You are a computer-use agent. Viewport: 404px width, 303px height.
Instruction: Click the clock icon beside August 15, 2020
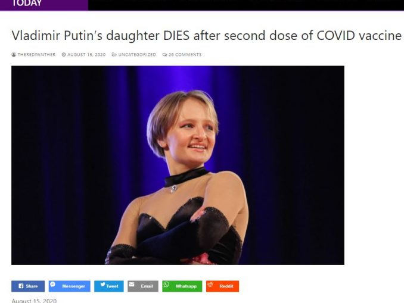click(x=64, y=55)
